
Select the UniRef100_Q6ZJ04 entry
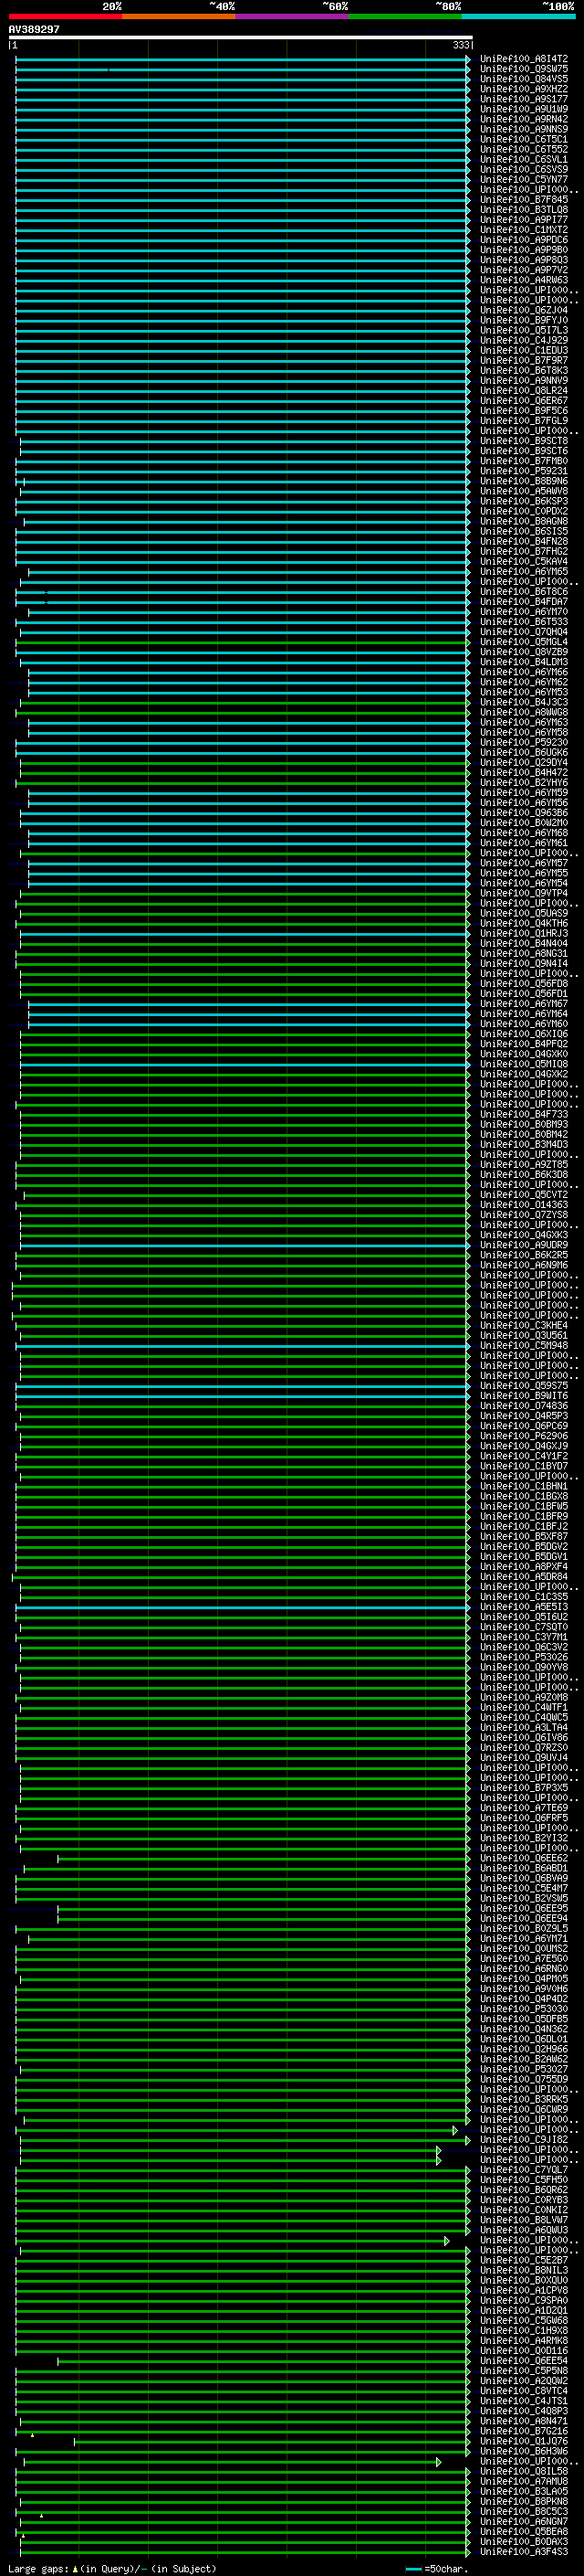click(524, 310)
